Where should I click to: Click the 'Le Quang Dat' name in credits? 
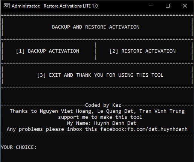(x=120, y=111)
